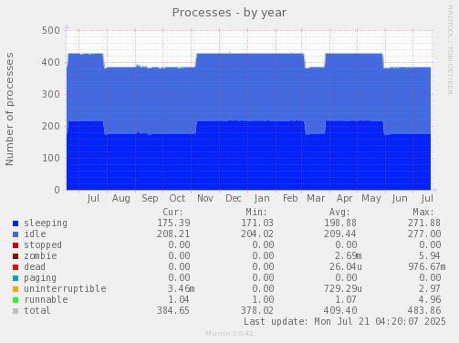Click zombie maximum value 5.94
459x343 pixels.
(430, 255)
